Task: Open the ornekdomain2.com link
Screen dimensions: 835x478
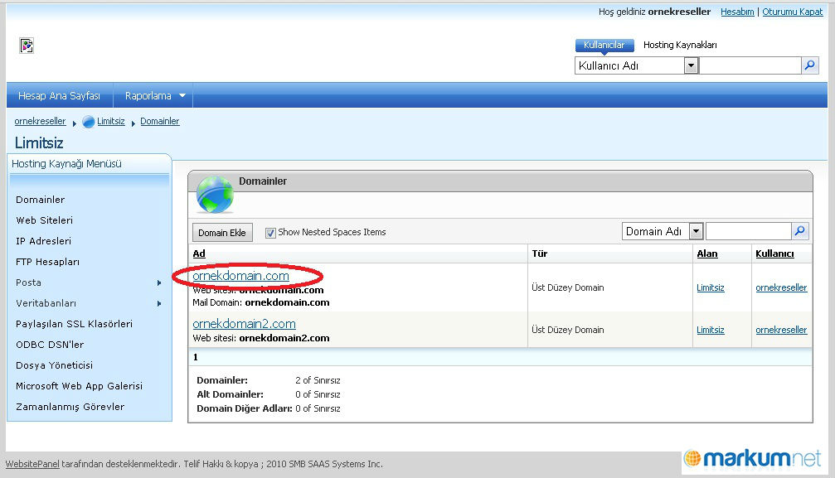Action: [244, 324]
